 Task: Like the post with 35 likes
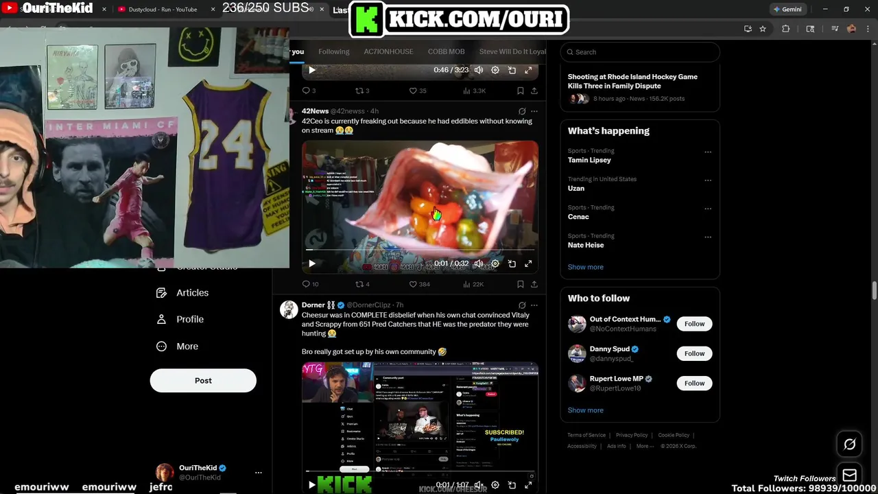pos(417,91)
